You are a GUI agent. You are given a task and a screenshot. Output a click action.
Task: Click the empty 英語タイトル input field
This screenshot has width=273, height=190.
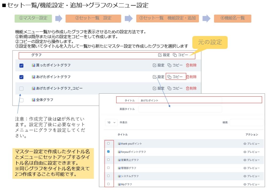180,109
